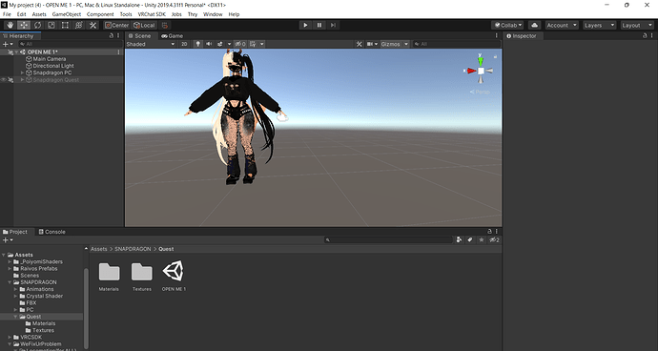Open the Materials folder thumbnail
The image size is (658, 351).
[x=109, y=275]
